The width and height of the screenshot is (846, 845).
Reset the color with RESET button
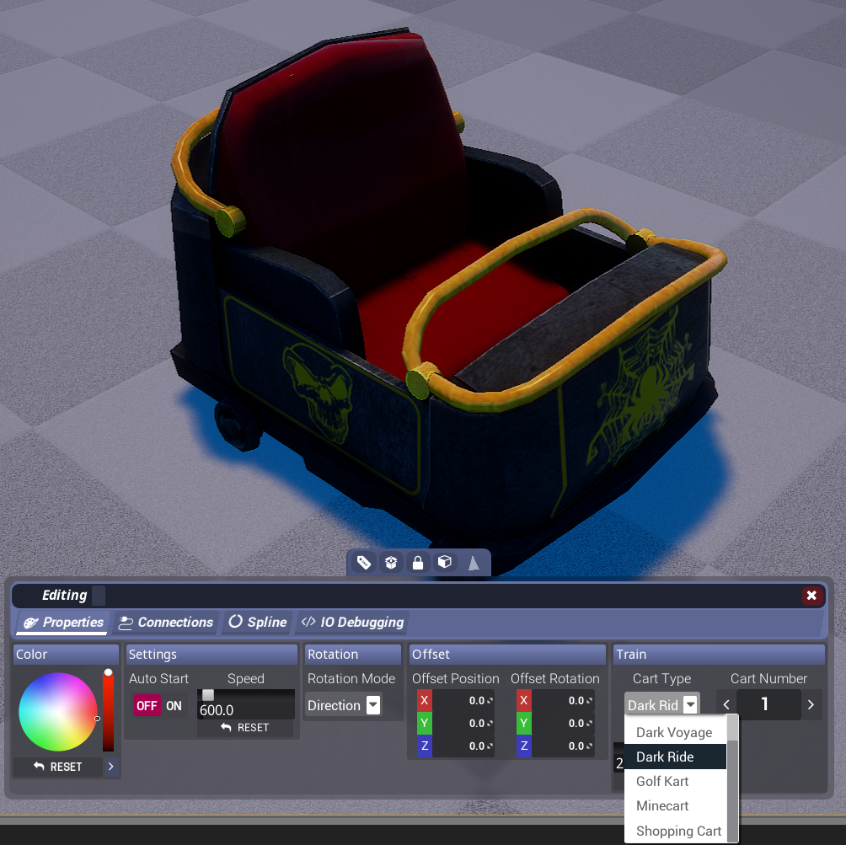pyautogui.click(x=58, y=767)
